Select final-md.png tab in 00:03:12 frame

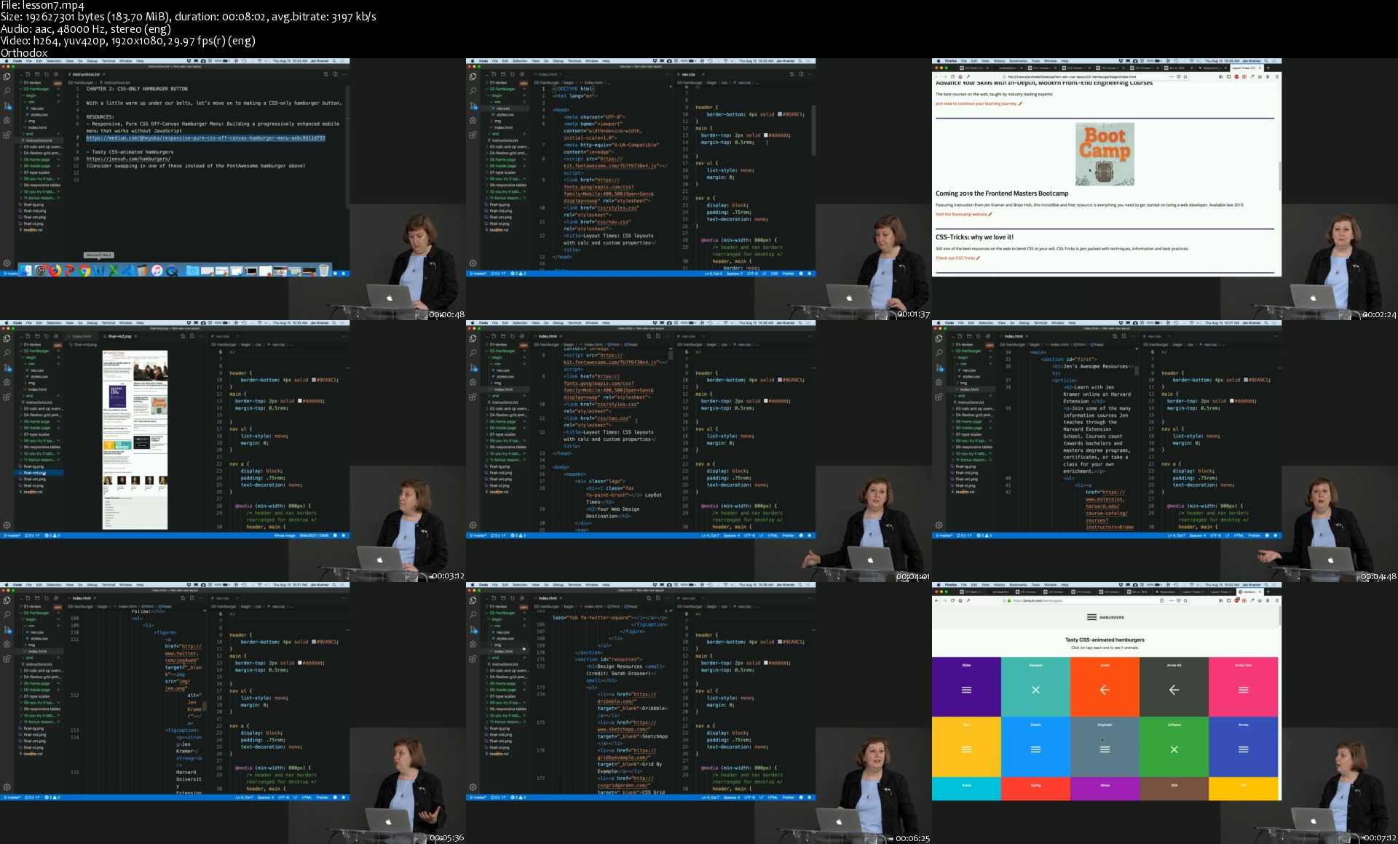119,336
